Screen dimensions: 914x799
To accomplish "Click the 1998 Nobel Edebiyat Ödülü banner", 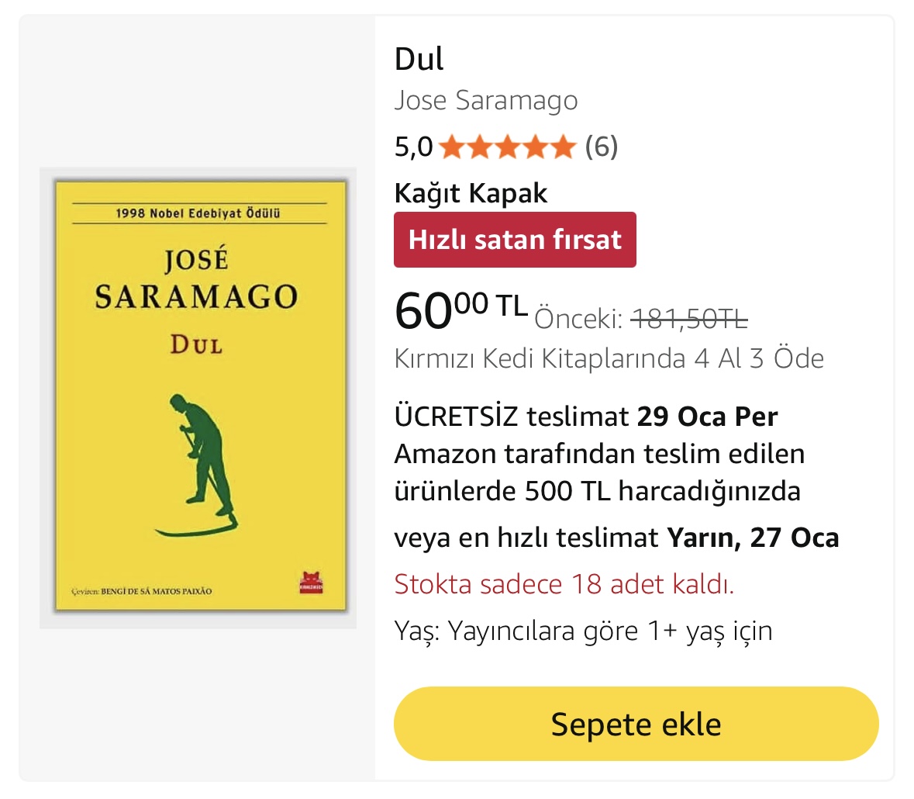I will tap(198, 213).
